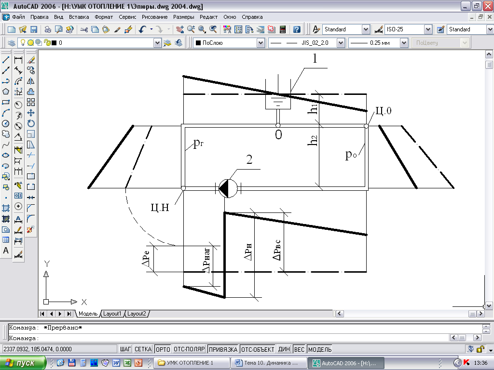The height and width of the screenshot is (370, 494).
Task: Select the Fillet tool
Action: point(31,219)
